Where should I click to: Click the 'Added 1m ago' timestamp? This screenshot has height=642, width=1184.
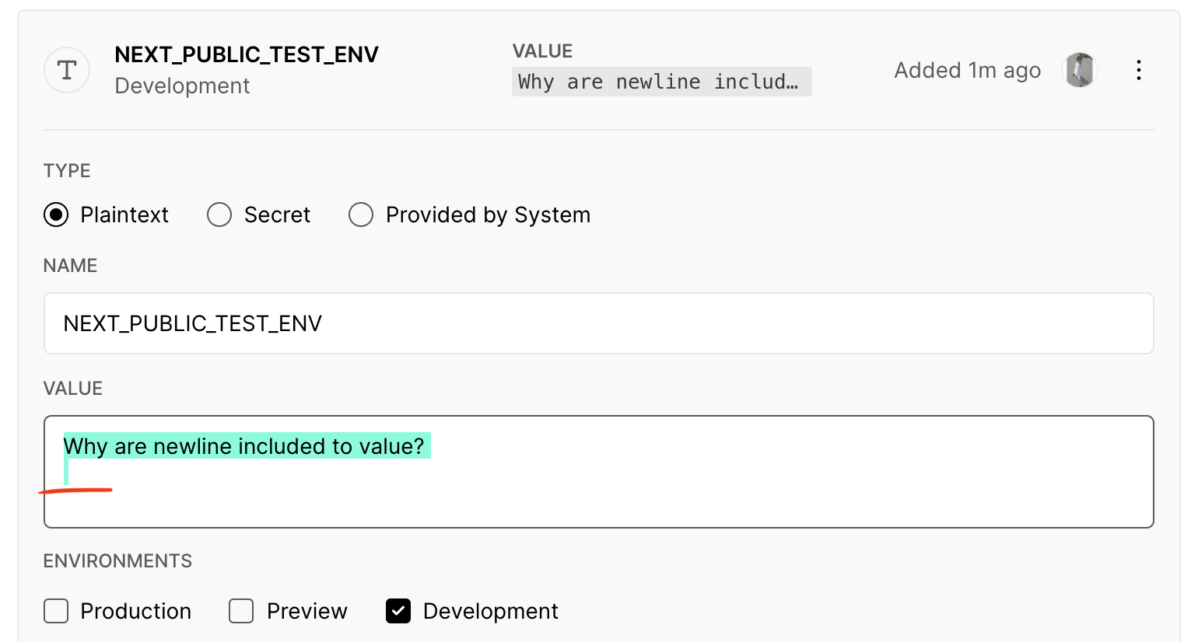(x=967, y=70)
